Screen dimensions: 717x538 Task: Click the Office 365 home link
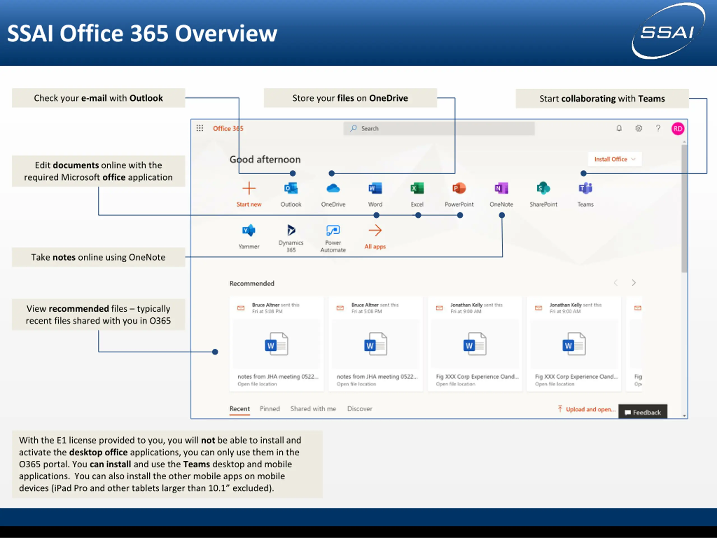[228, 128]
